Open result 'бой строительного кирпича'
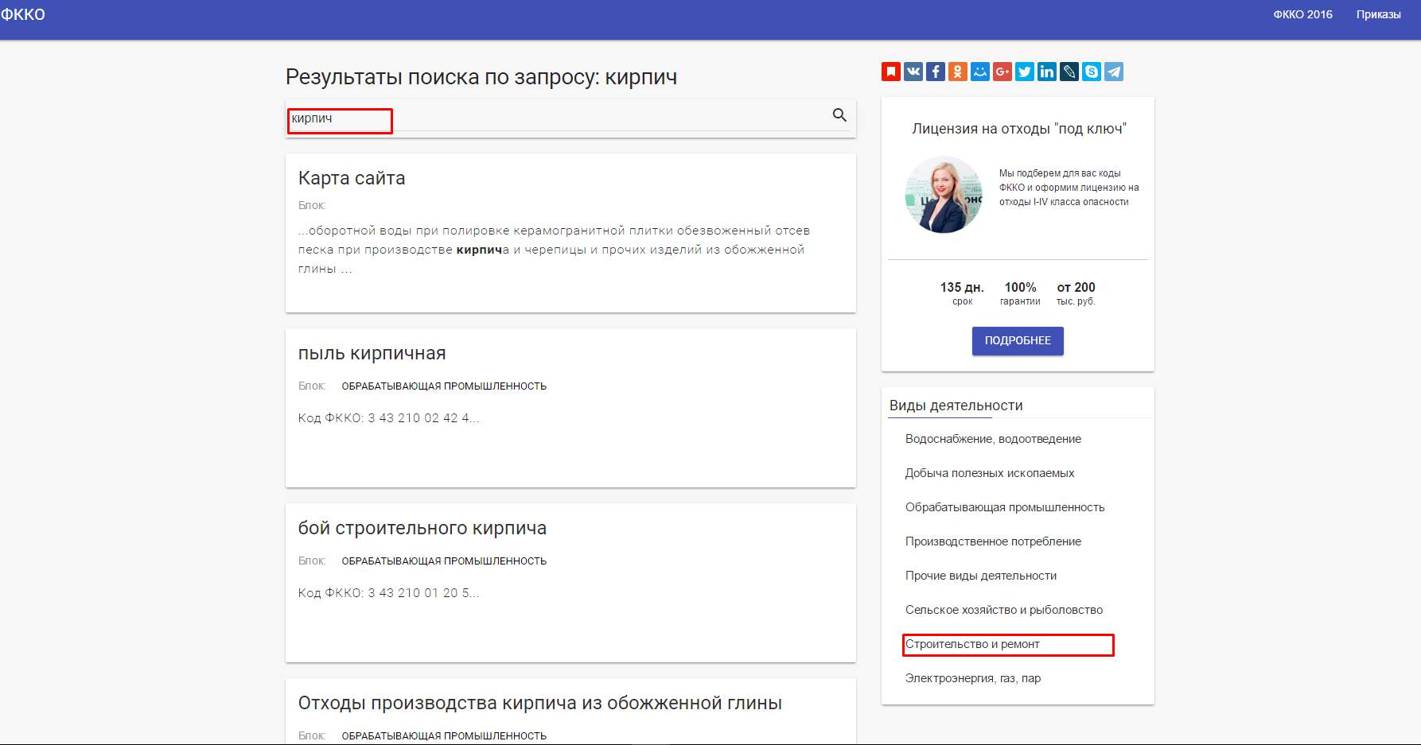Screen dimensions: 1421x745 pos(422,527)
